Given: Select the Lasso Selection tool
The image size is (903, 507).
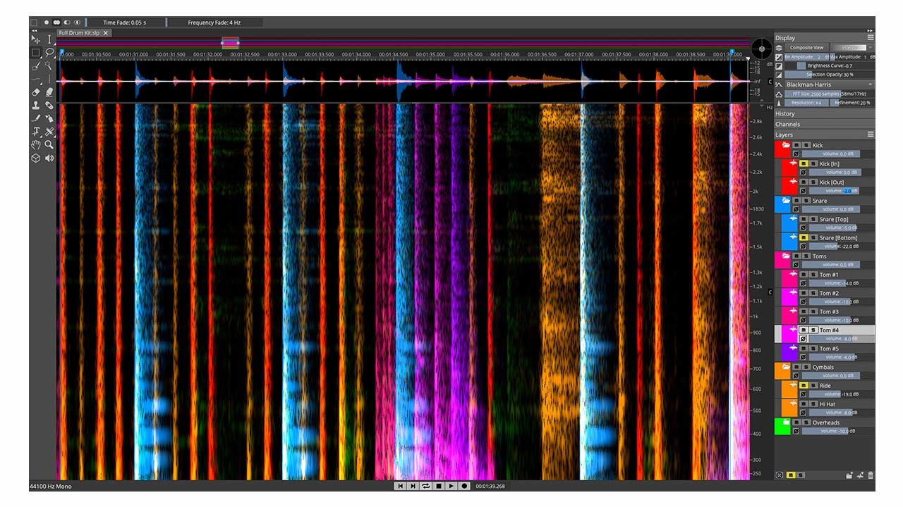Looking at the screenshot, I should click(49, 52).
